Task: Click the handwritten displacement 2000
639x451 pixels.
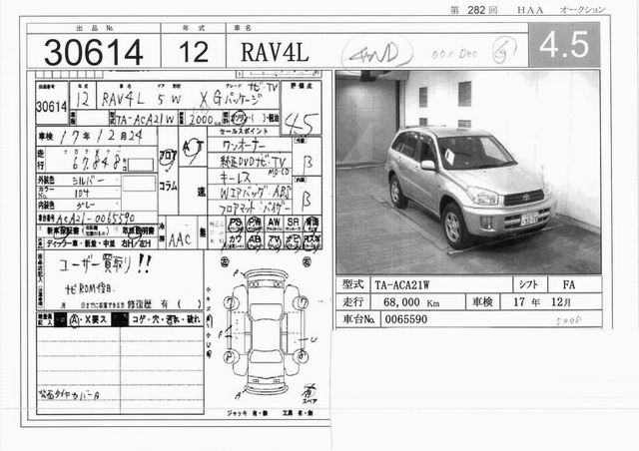Action: [201, 120]
